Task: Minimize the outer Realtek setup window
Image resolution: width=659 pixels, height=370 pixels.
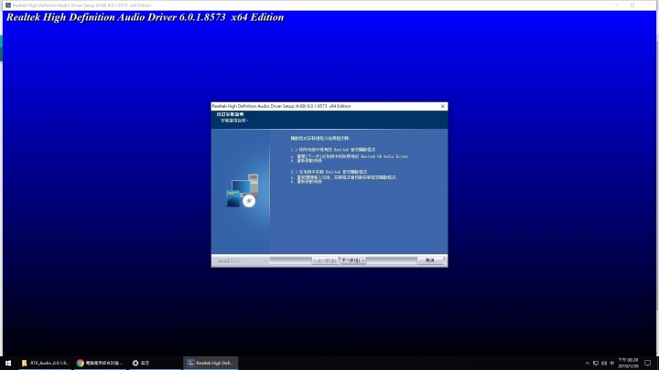Action: click(x=617, y=5)
